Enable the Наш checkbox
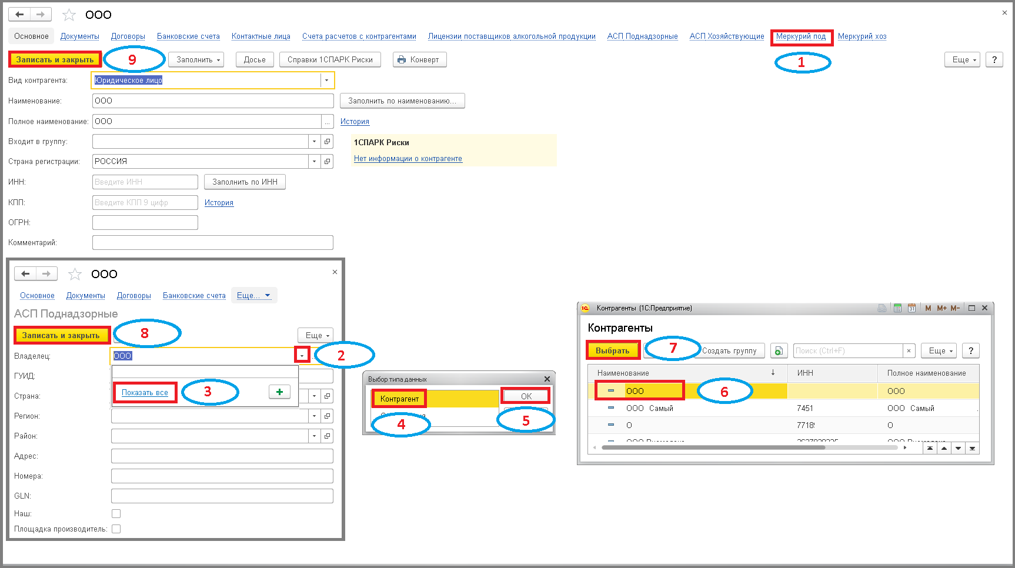Screen dimensions: 1015x568 tap(116, 513)
